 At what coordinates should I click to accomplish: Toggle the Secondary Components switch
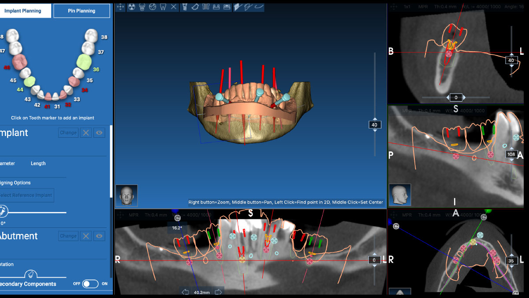[90, 284]
